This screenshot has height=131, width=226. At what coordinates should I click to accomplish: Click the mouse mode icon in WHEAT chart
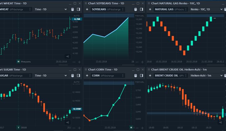pyautogui.click(x=73, y=10)
